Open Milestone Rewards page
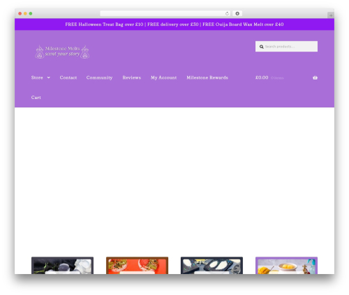 [x=207, y=77]
